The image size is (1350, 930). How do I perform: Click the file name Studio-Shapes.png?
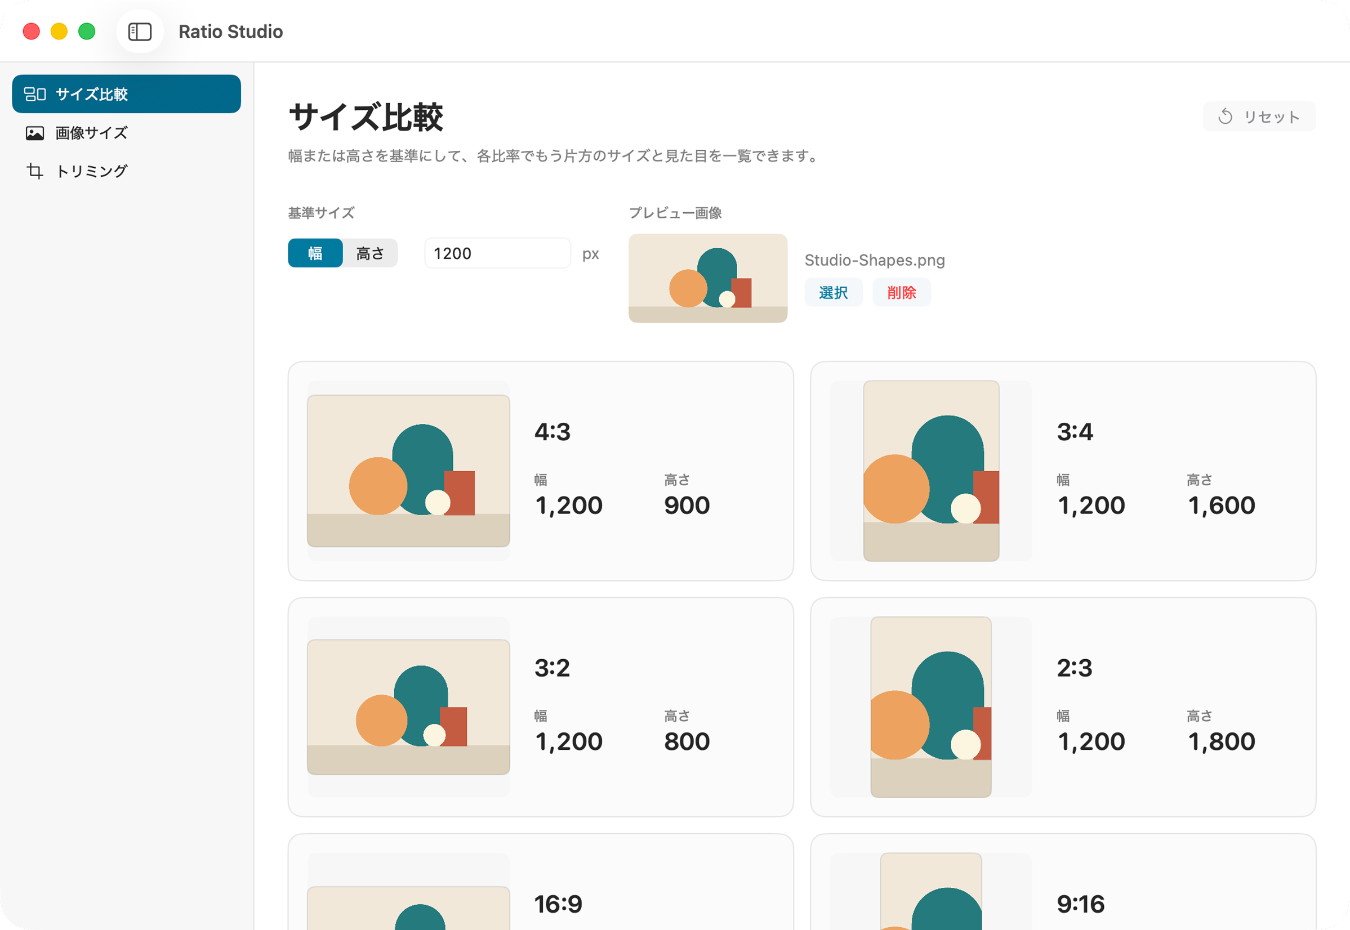pyautogui.click(x=874, y=260)
